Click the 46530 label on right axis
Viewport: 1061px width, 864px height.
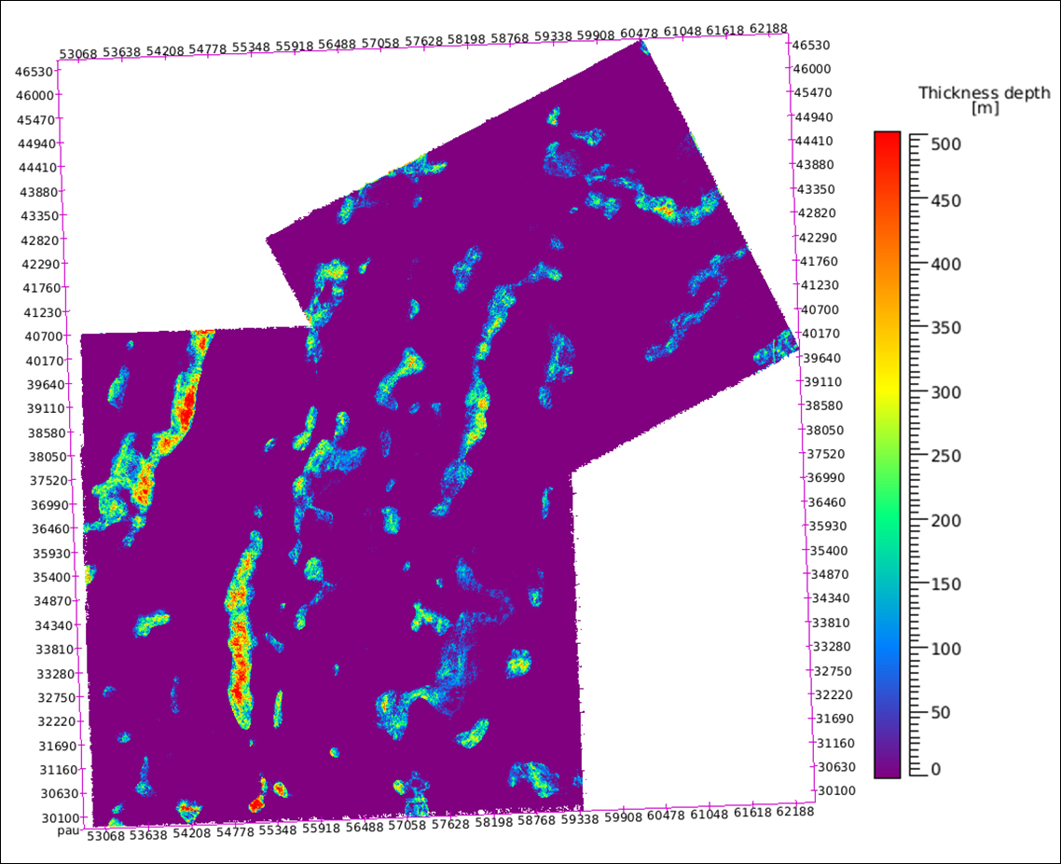coord(812,45)
